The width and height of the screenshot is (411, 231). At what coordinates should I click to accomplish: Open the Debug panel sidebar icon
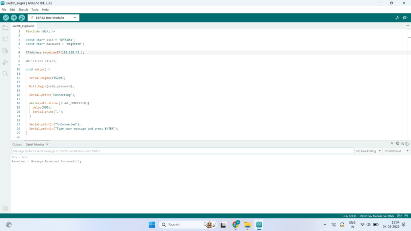[x=5, y=62]
